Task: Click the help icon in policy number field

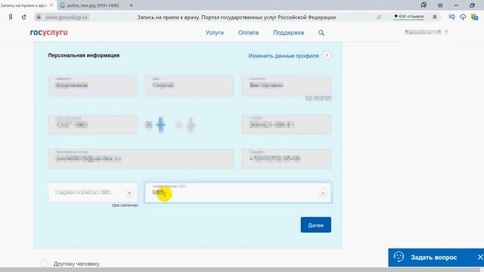Action: [x=323, y=193]
